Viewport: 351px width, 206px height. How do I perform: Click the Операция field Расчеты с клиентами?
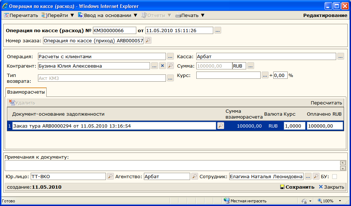102,56
